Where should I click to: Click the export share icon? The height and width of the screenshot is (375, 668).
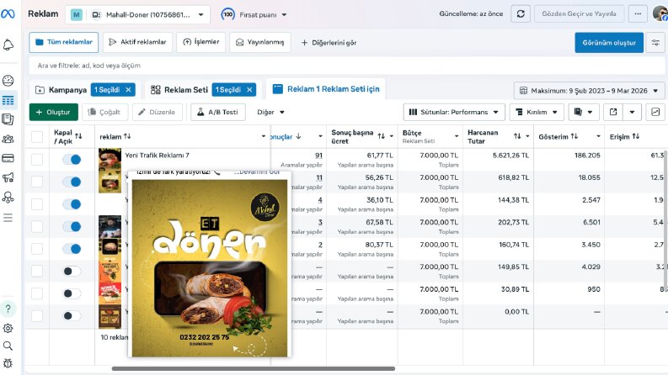(x=613, y=112)
